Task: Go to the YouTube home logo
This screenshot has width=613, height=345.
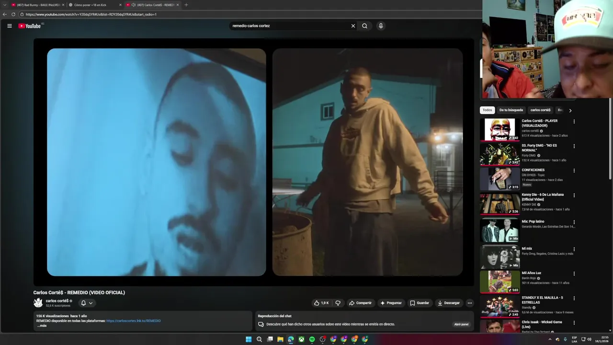Action: [x=30, y=26]
